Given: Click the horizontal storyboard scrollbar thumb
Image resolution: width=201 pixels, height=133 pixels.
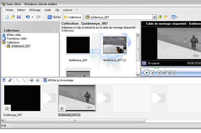Looking at the screenshot, I should click(75, 121).
